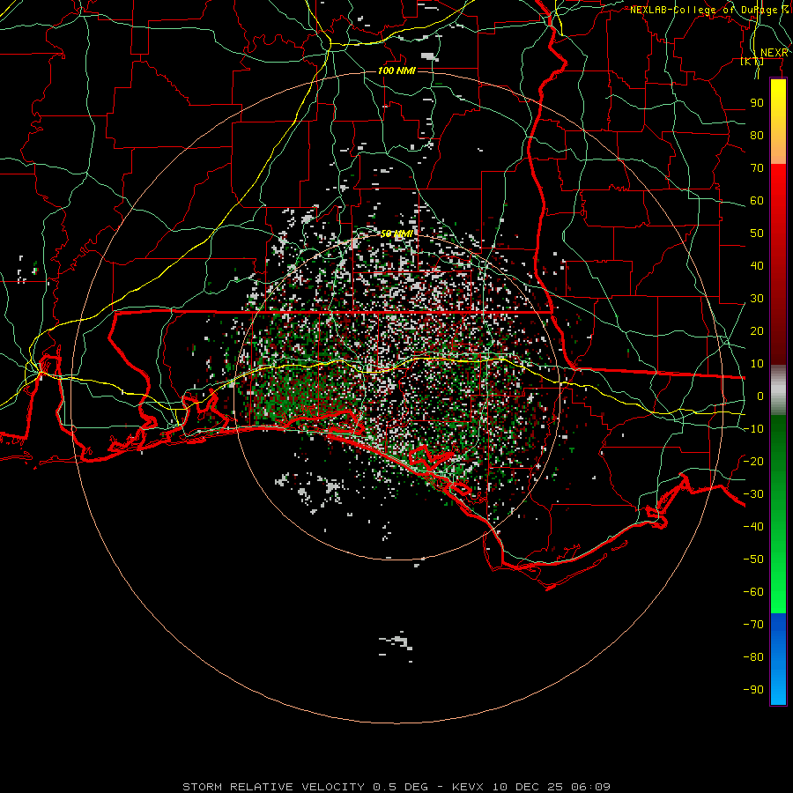Click the KEVX radar site identifier
Screen dimensions: 793x793
click(469, 787)
